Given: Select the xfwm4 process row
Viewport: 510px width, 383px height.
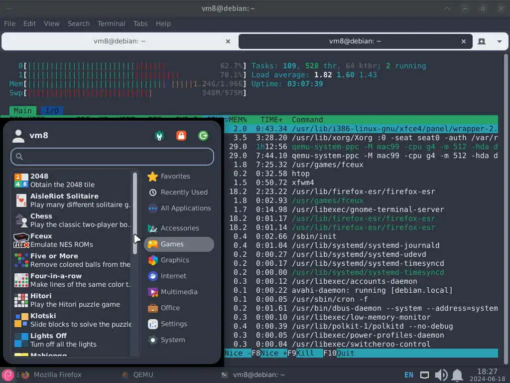Looking at the screenshot, I should coord(361,183).
